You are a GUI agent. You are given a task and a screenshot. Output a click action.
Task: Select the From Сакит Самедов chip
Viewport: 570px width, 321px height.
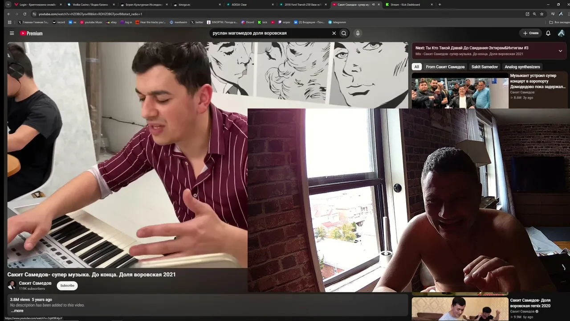(445, 67)
